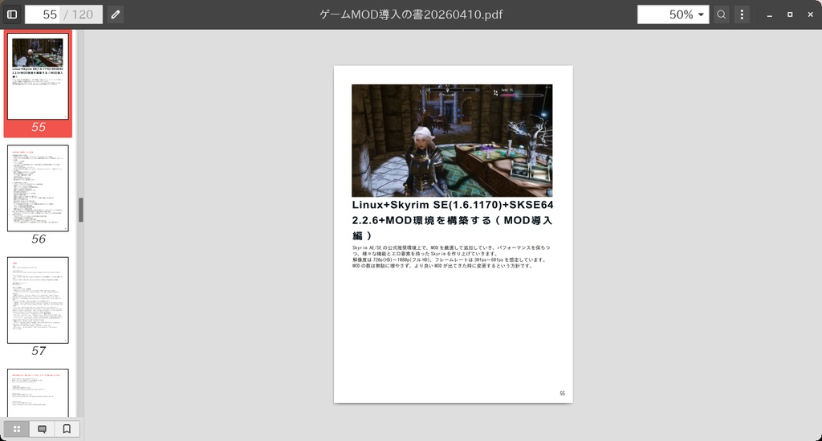This screenshot has height=441, width=822.
Task: Open the search magnifier button
Action: pos(722,14)
